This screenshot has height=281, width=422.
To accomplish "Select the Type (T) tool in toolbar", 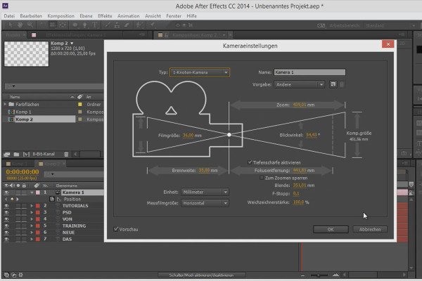I will tap(95, 25).
